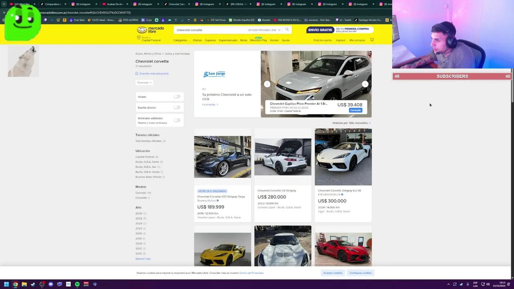The height and width of the screenshot is (289, 514).
Task: Click the volume icon in system tray
Action: tap(488, 284)
